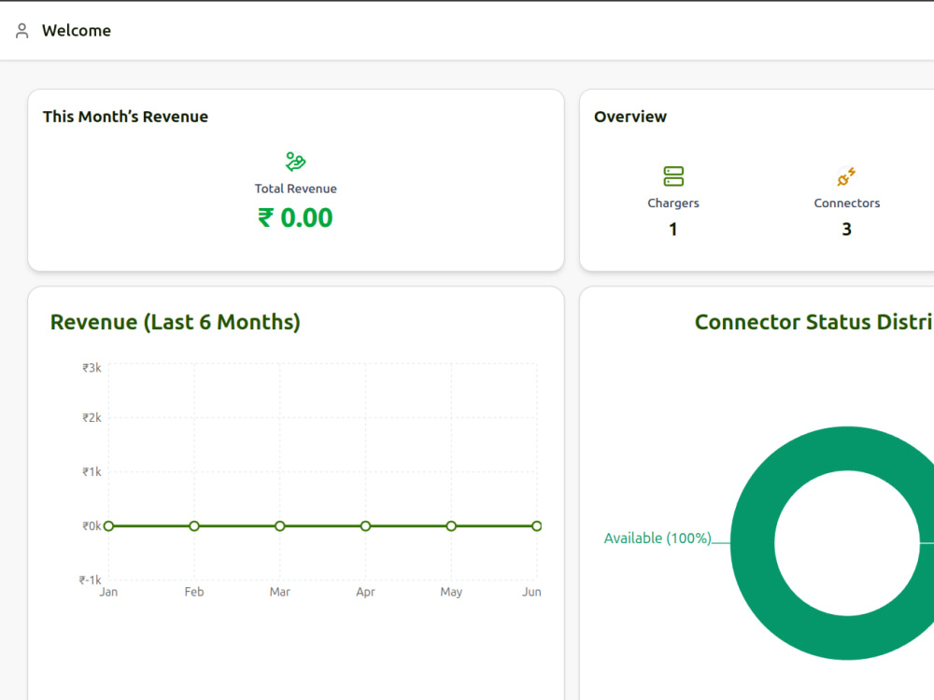Click the 'Chargers' label
This screenshot has width=934, height=700.
pyautogui.click(x=673, y=203)
